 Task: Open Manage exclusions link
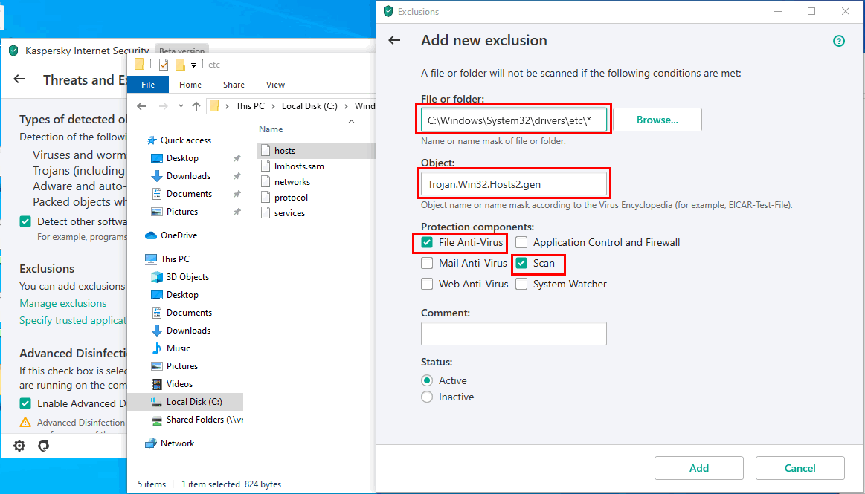[x=63, y=303]
